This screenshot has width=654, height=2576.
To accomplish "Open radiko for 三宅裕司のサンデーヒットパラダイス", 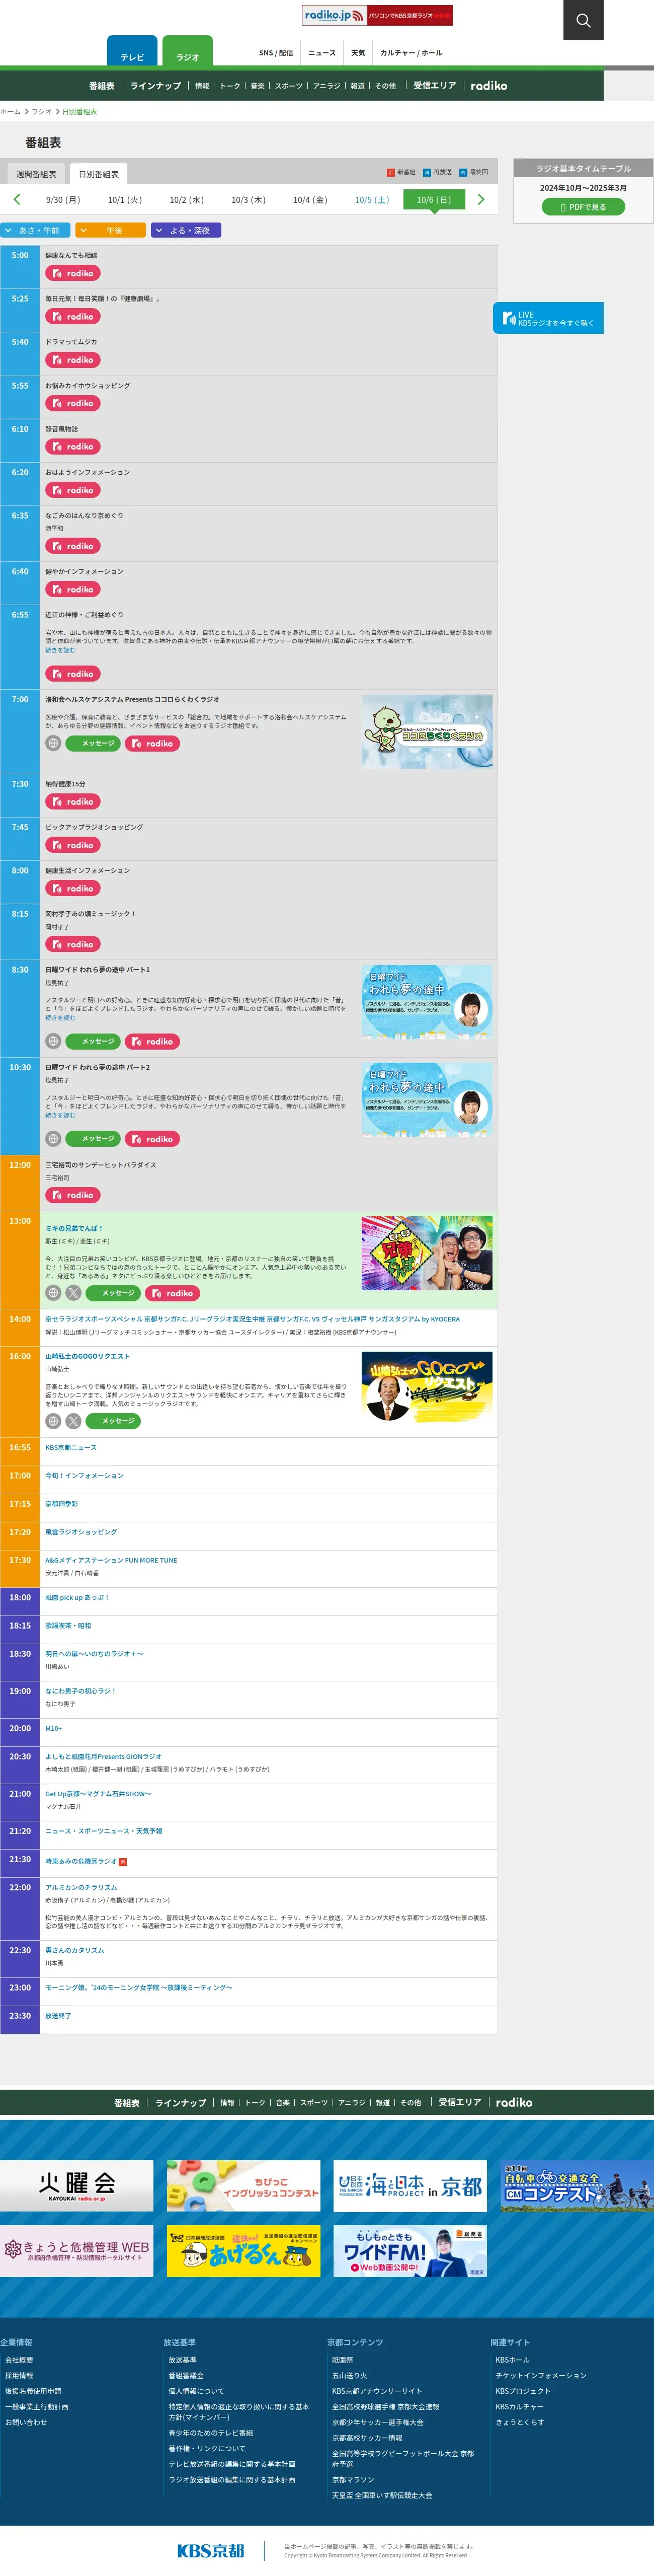I will point(72,1195).
